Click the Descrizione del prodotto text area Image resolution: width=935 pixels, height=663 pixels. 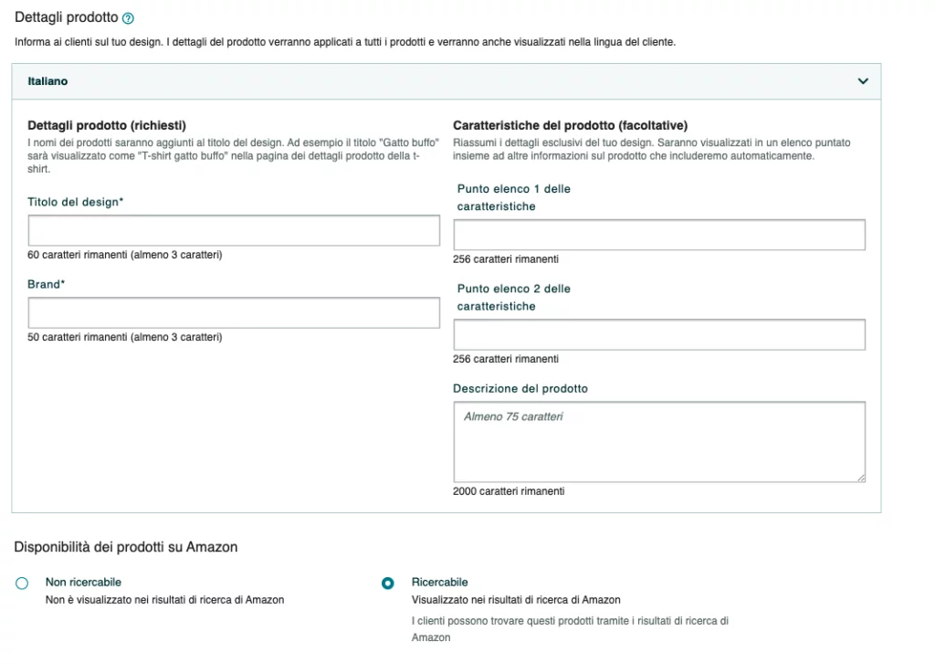pyautogui.click(x=659, y=442)
